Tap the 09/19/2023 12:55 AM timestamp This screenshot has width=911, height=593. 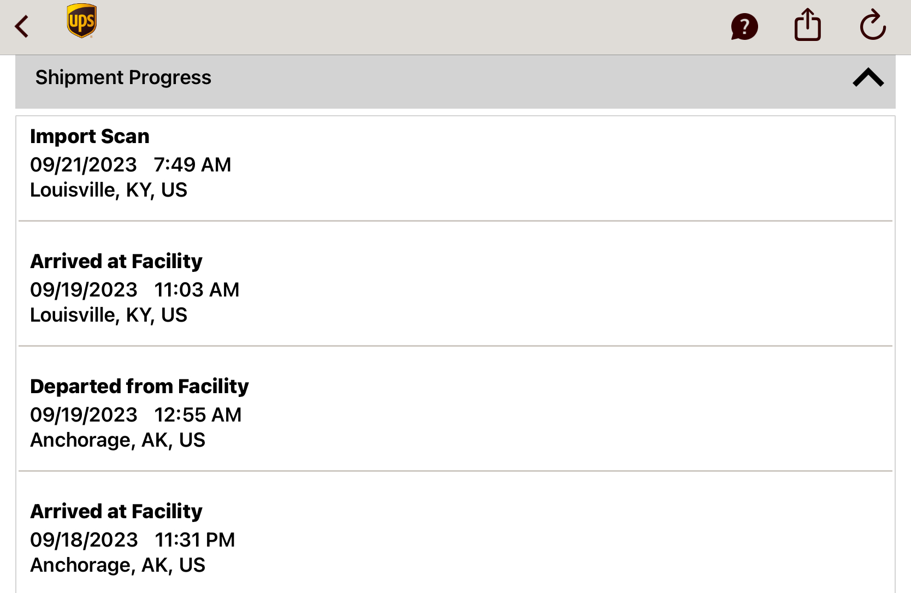tap(136, 414)
